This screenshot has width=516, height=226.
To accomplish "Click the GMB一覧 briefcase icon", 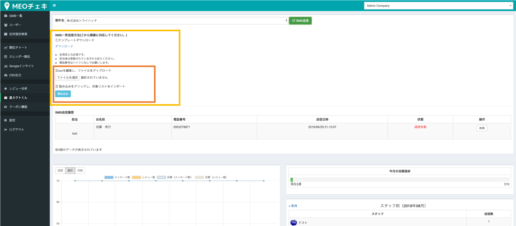I will tap(6, 16).
